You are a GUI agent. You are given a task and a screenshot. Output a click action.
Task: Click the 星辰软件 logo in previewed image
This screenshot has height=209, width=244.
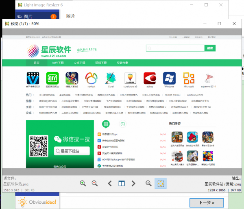click(x=49, y=51)
